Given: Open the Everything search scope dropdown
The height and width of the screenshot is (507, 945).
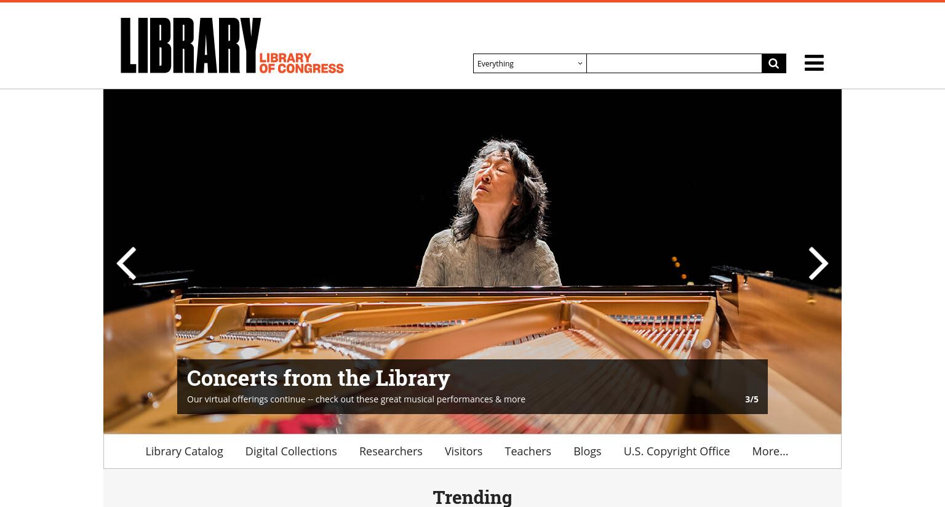Looking at the screenshot, I should 530,63.
